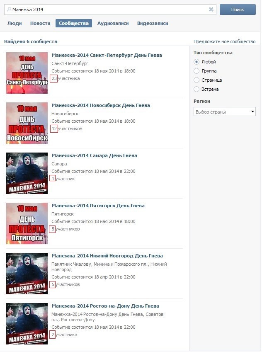Switch to the Люди tab
This screenshot has height=354, width=262.
click(x=15, y=23)
